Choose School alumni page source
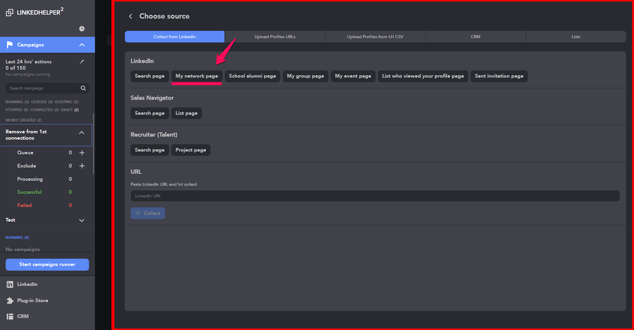This screenshot has width=634, height=330. pyautogui.click(x=252, y=76)
